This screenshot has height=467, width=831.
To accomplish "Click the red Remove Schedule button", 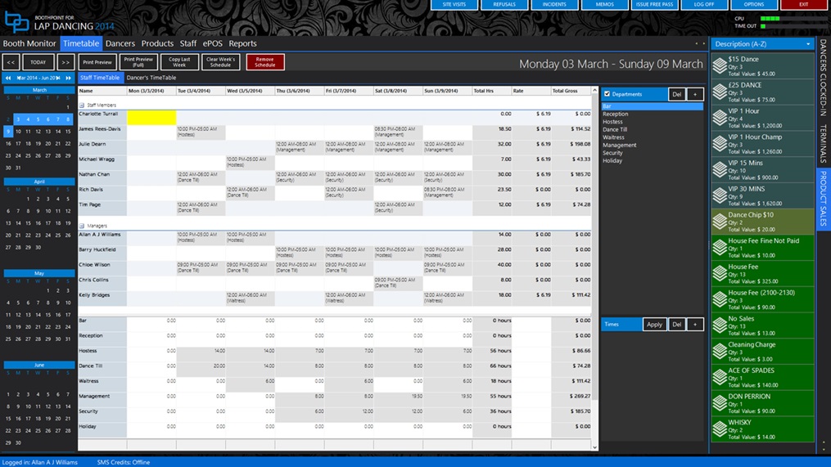I will tap(265, 62).
